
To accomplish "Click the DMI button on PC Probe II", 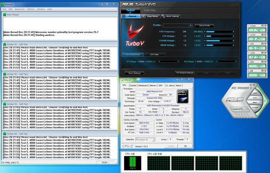I will point(255,93).
